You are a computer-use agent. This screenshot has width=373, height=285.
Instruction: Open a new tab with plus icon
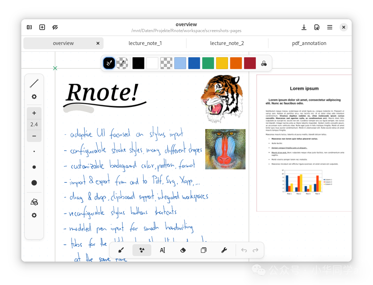click(x=42, y=27)
